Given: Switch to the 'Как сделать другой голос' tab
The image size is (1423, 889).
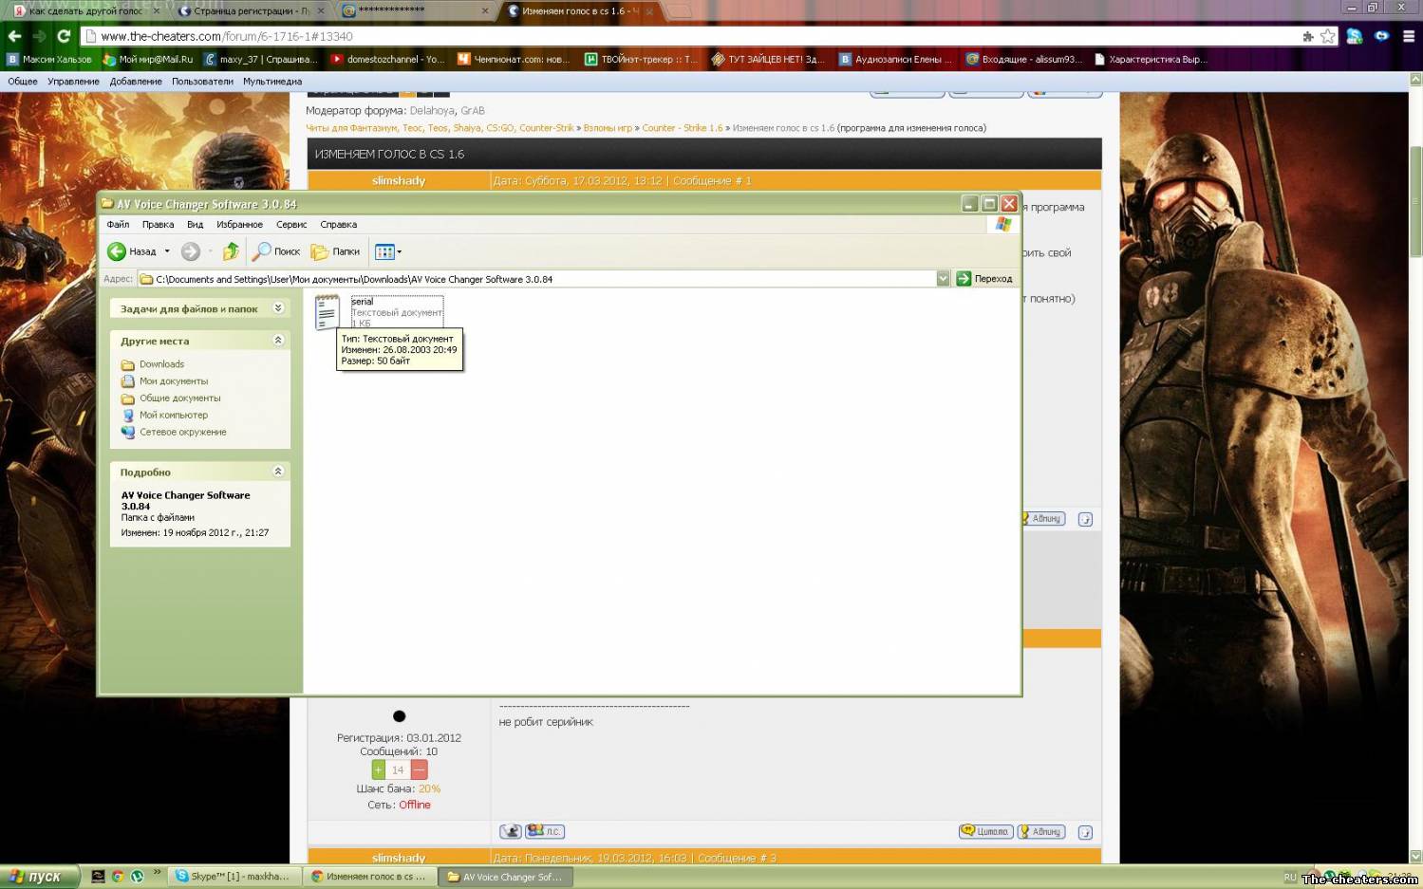Looking at the screenshot, I should click(x=85, y=11).
